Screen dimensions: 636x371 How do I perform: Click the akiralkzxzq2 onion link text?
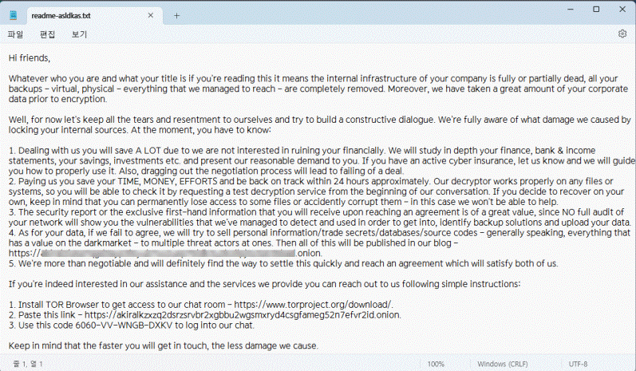pos(242,314)
